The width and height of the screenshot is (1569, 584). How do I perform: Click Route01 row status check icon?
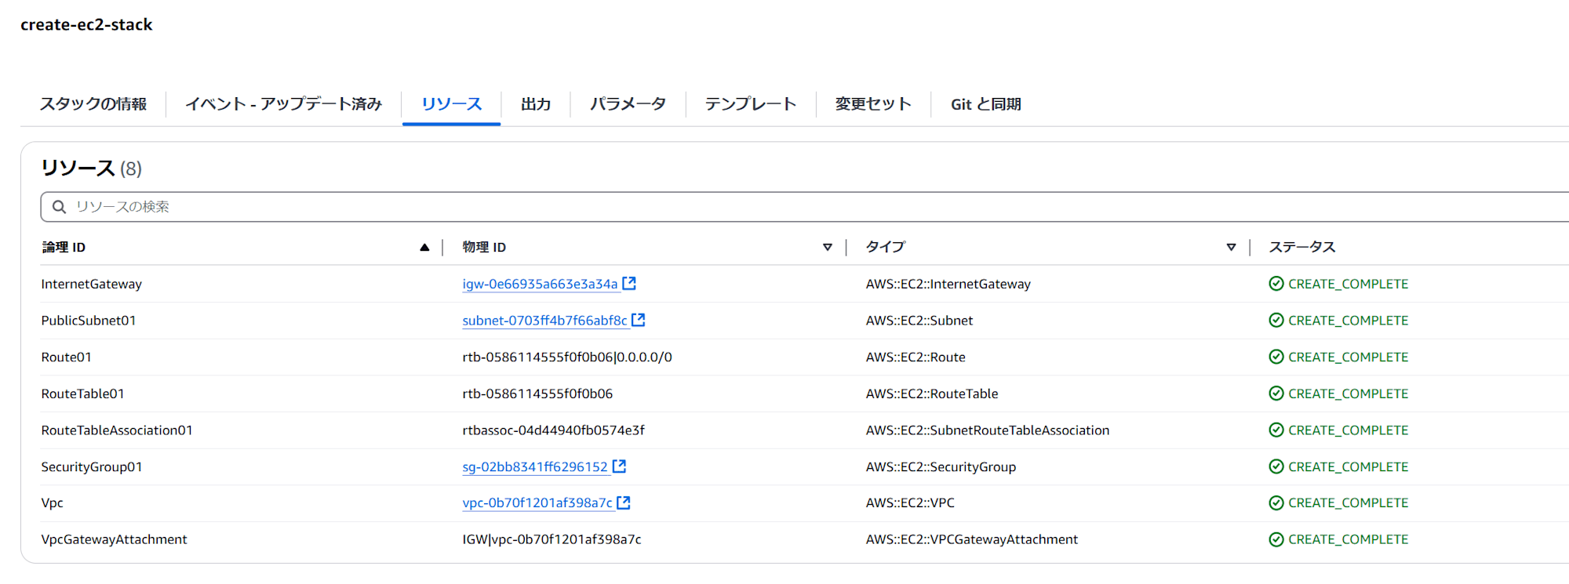[1276, 357]
